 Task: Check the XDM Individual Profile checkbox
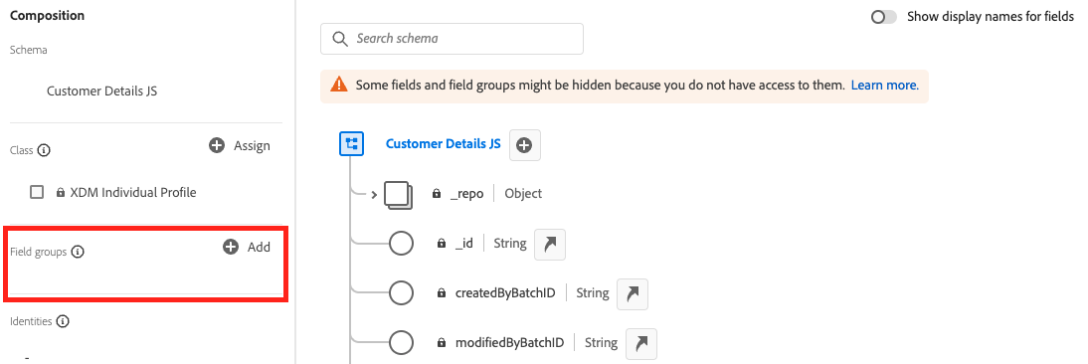(x=37, y=192)
